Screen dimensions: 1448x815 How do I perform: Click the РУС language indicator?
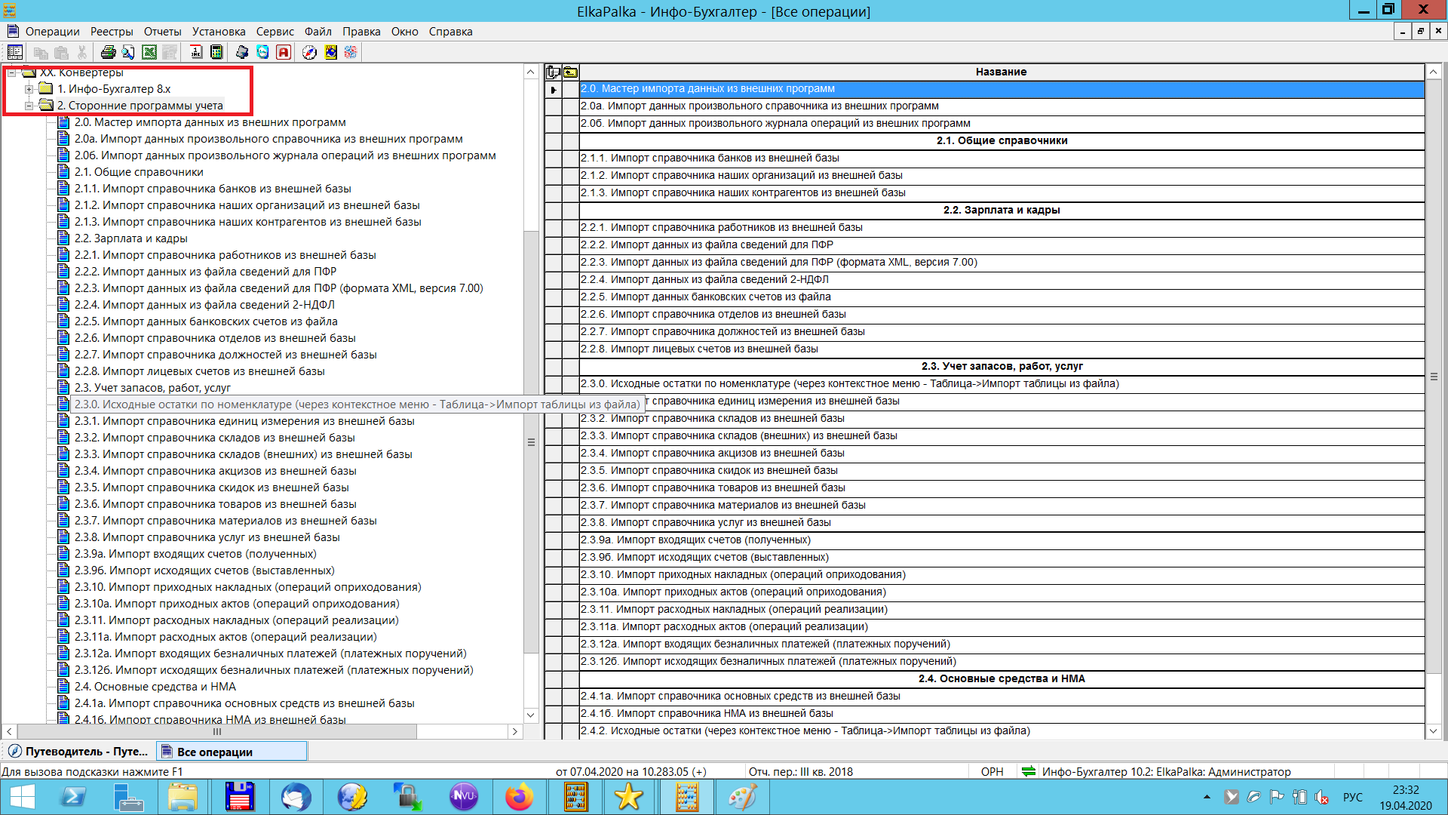point(1353,797)
